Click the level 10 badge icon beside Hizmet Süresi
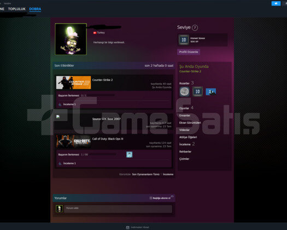 184,39
